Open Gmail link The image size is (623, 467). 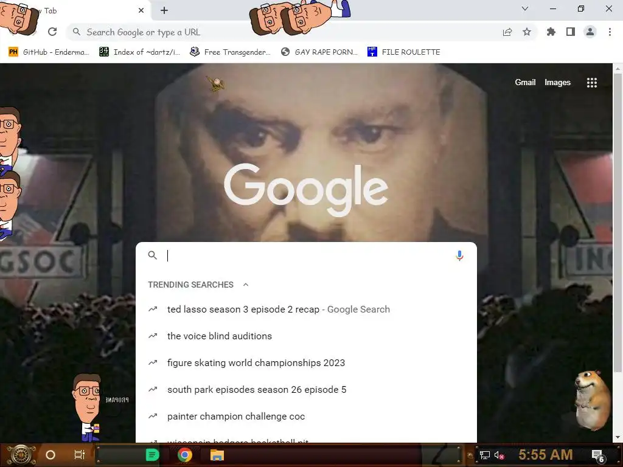[525, 82]
